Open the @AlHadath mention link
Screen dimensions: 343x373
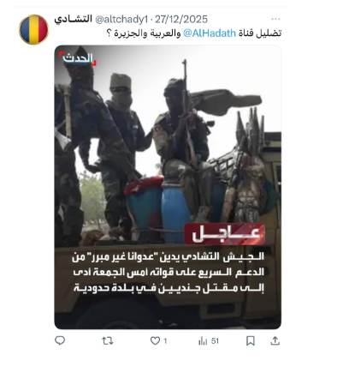click(x=210, y=33)
